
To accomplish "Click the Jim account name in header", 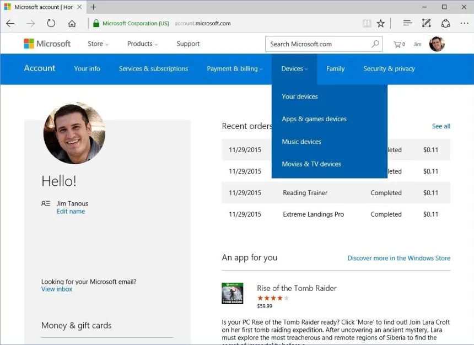I will [417, 44].
